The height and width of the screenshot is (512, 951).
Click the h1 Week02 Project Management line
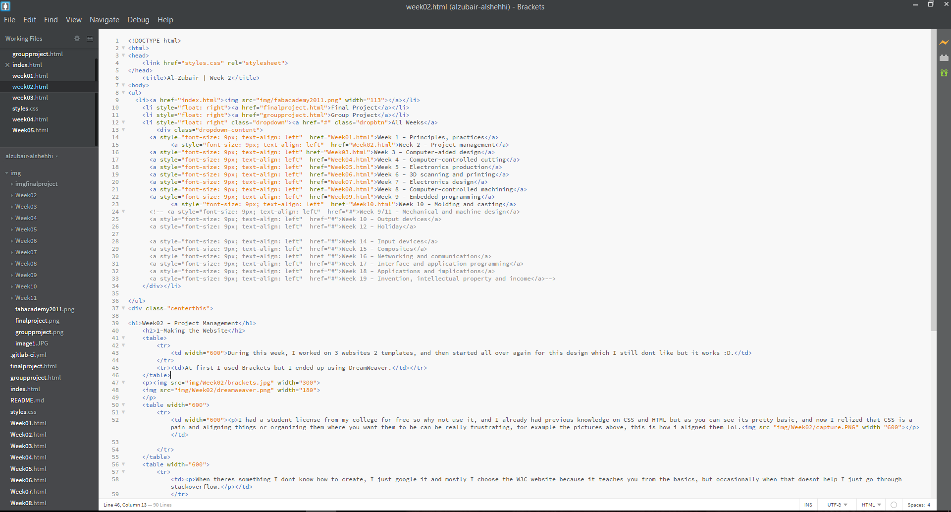coord(192,323)
